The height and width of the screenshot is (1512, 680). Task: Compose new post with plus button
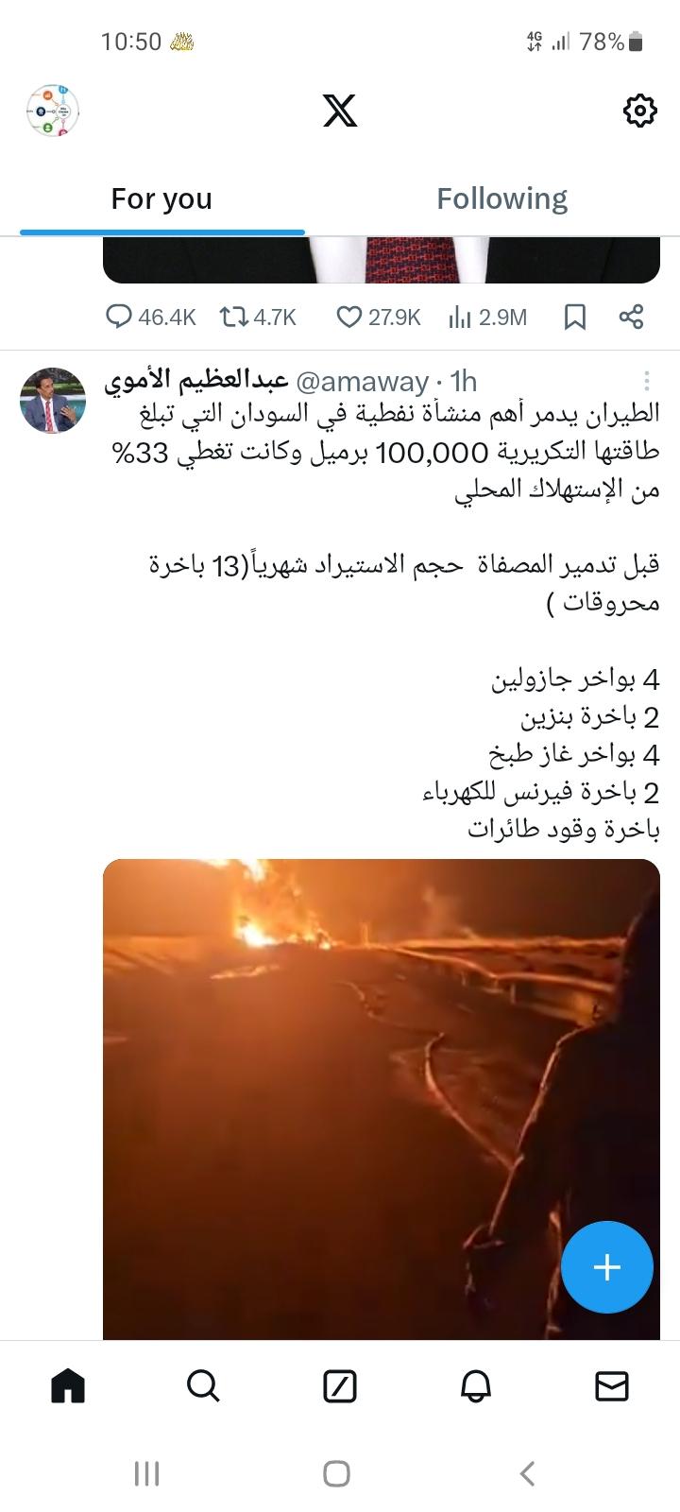(606, 1267)
